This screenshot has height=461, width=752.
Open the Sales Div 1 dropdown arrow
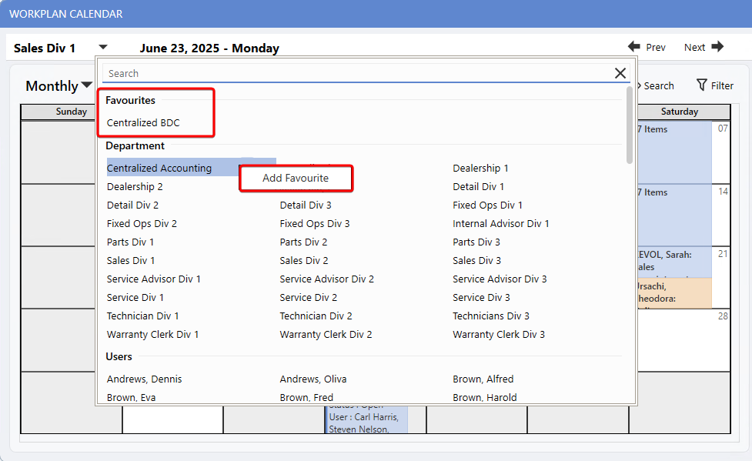click(103, 48)
